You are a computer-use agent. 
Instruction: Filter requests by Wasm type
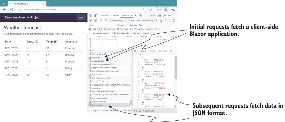[142, 29]
